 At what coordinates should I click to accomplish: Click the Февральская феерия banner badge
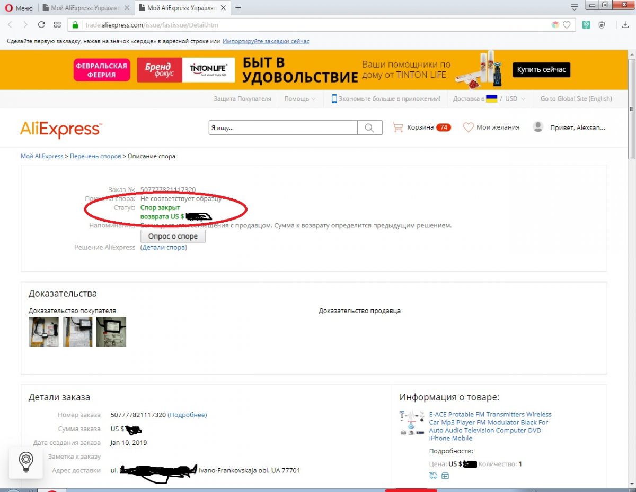(102, 70)
